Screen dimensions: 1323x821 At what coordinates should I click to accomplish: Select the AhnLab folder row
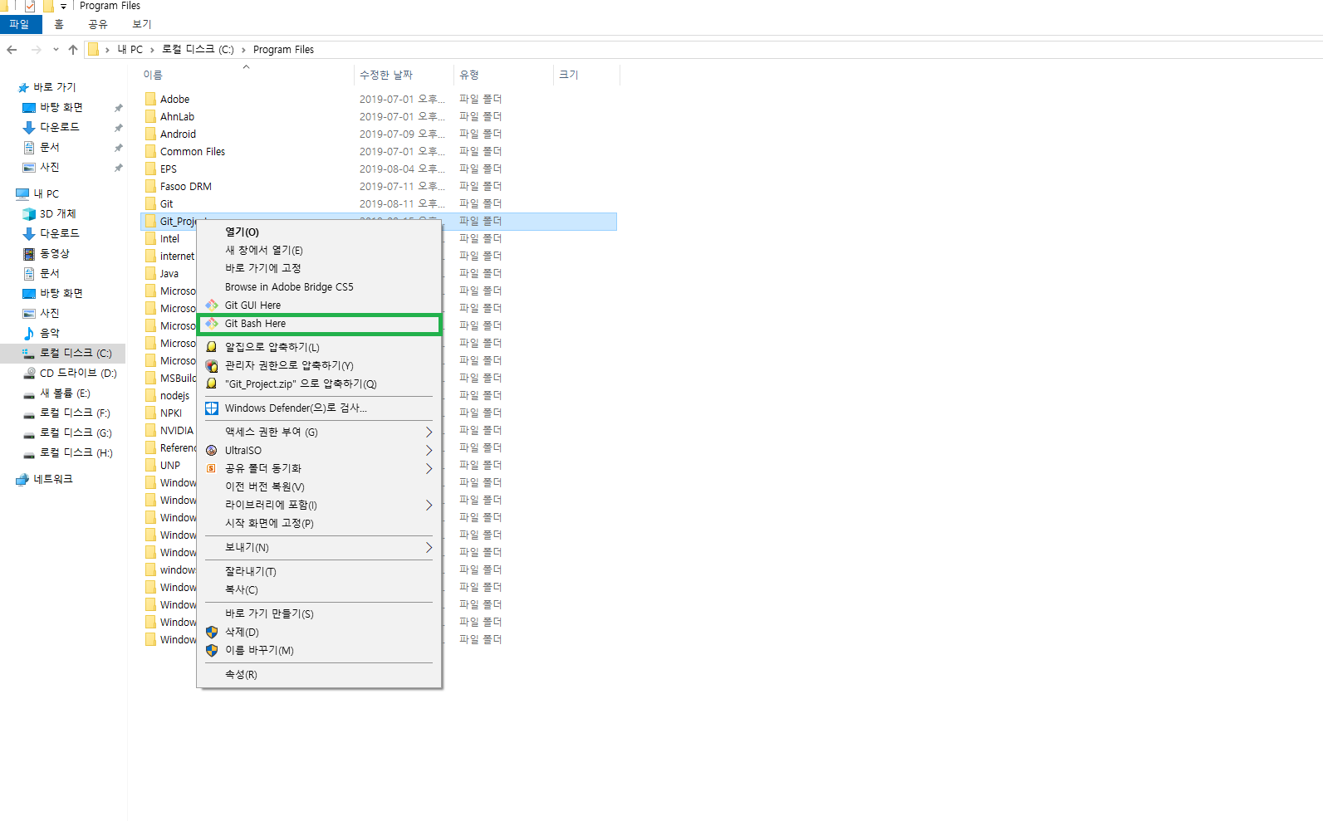379,116
